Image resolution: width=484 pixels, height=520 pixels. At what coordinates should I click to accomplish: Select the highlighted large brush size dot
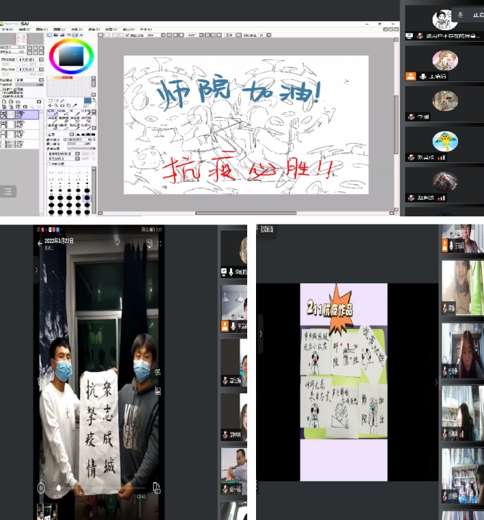coord(87,198)
